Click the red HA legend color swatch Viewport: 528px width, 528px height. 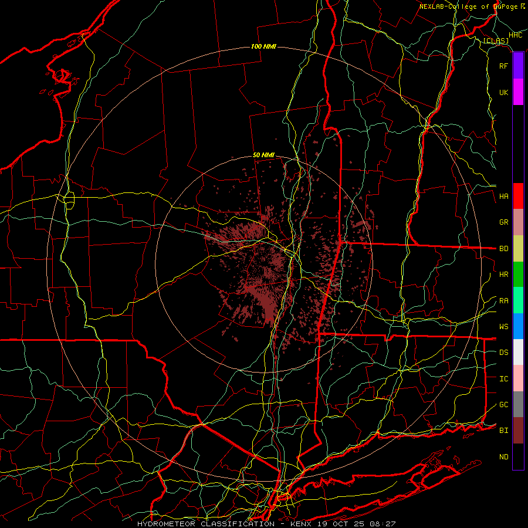[x=518, y=196]
